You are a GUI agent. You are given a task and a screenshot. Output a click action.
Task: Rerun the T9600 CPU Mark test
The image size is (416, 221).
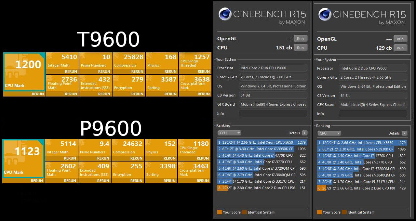click(x=37, y=94)
